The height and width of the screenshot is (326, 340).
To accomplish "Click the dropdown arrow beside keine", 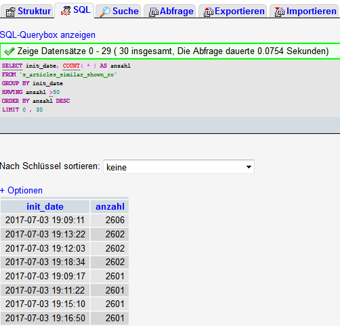I will coord(249,167).
